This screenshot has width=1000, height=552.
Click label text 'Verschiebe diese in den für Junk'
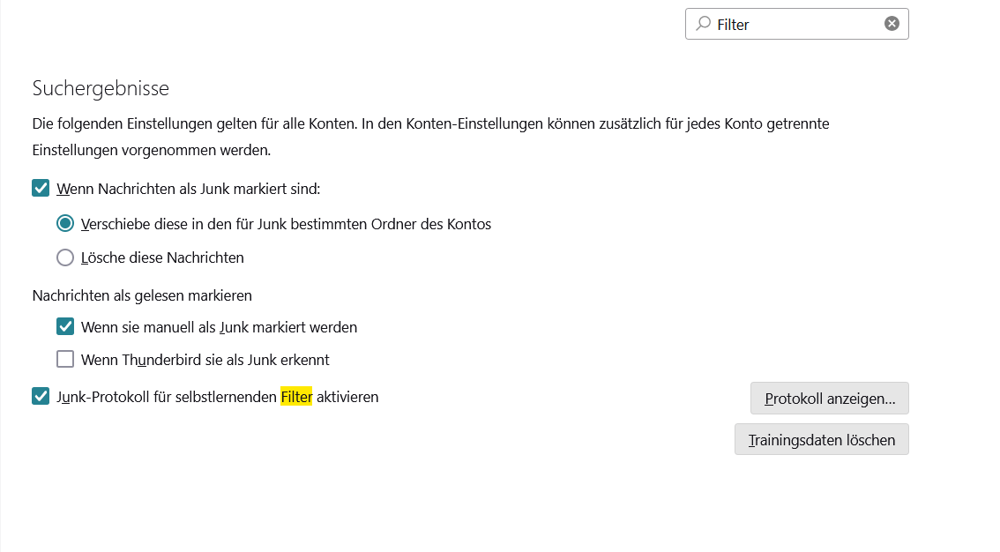[286, 224]
